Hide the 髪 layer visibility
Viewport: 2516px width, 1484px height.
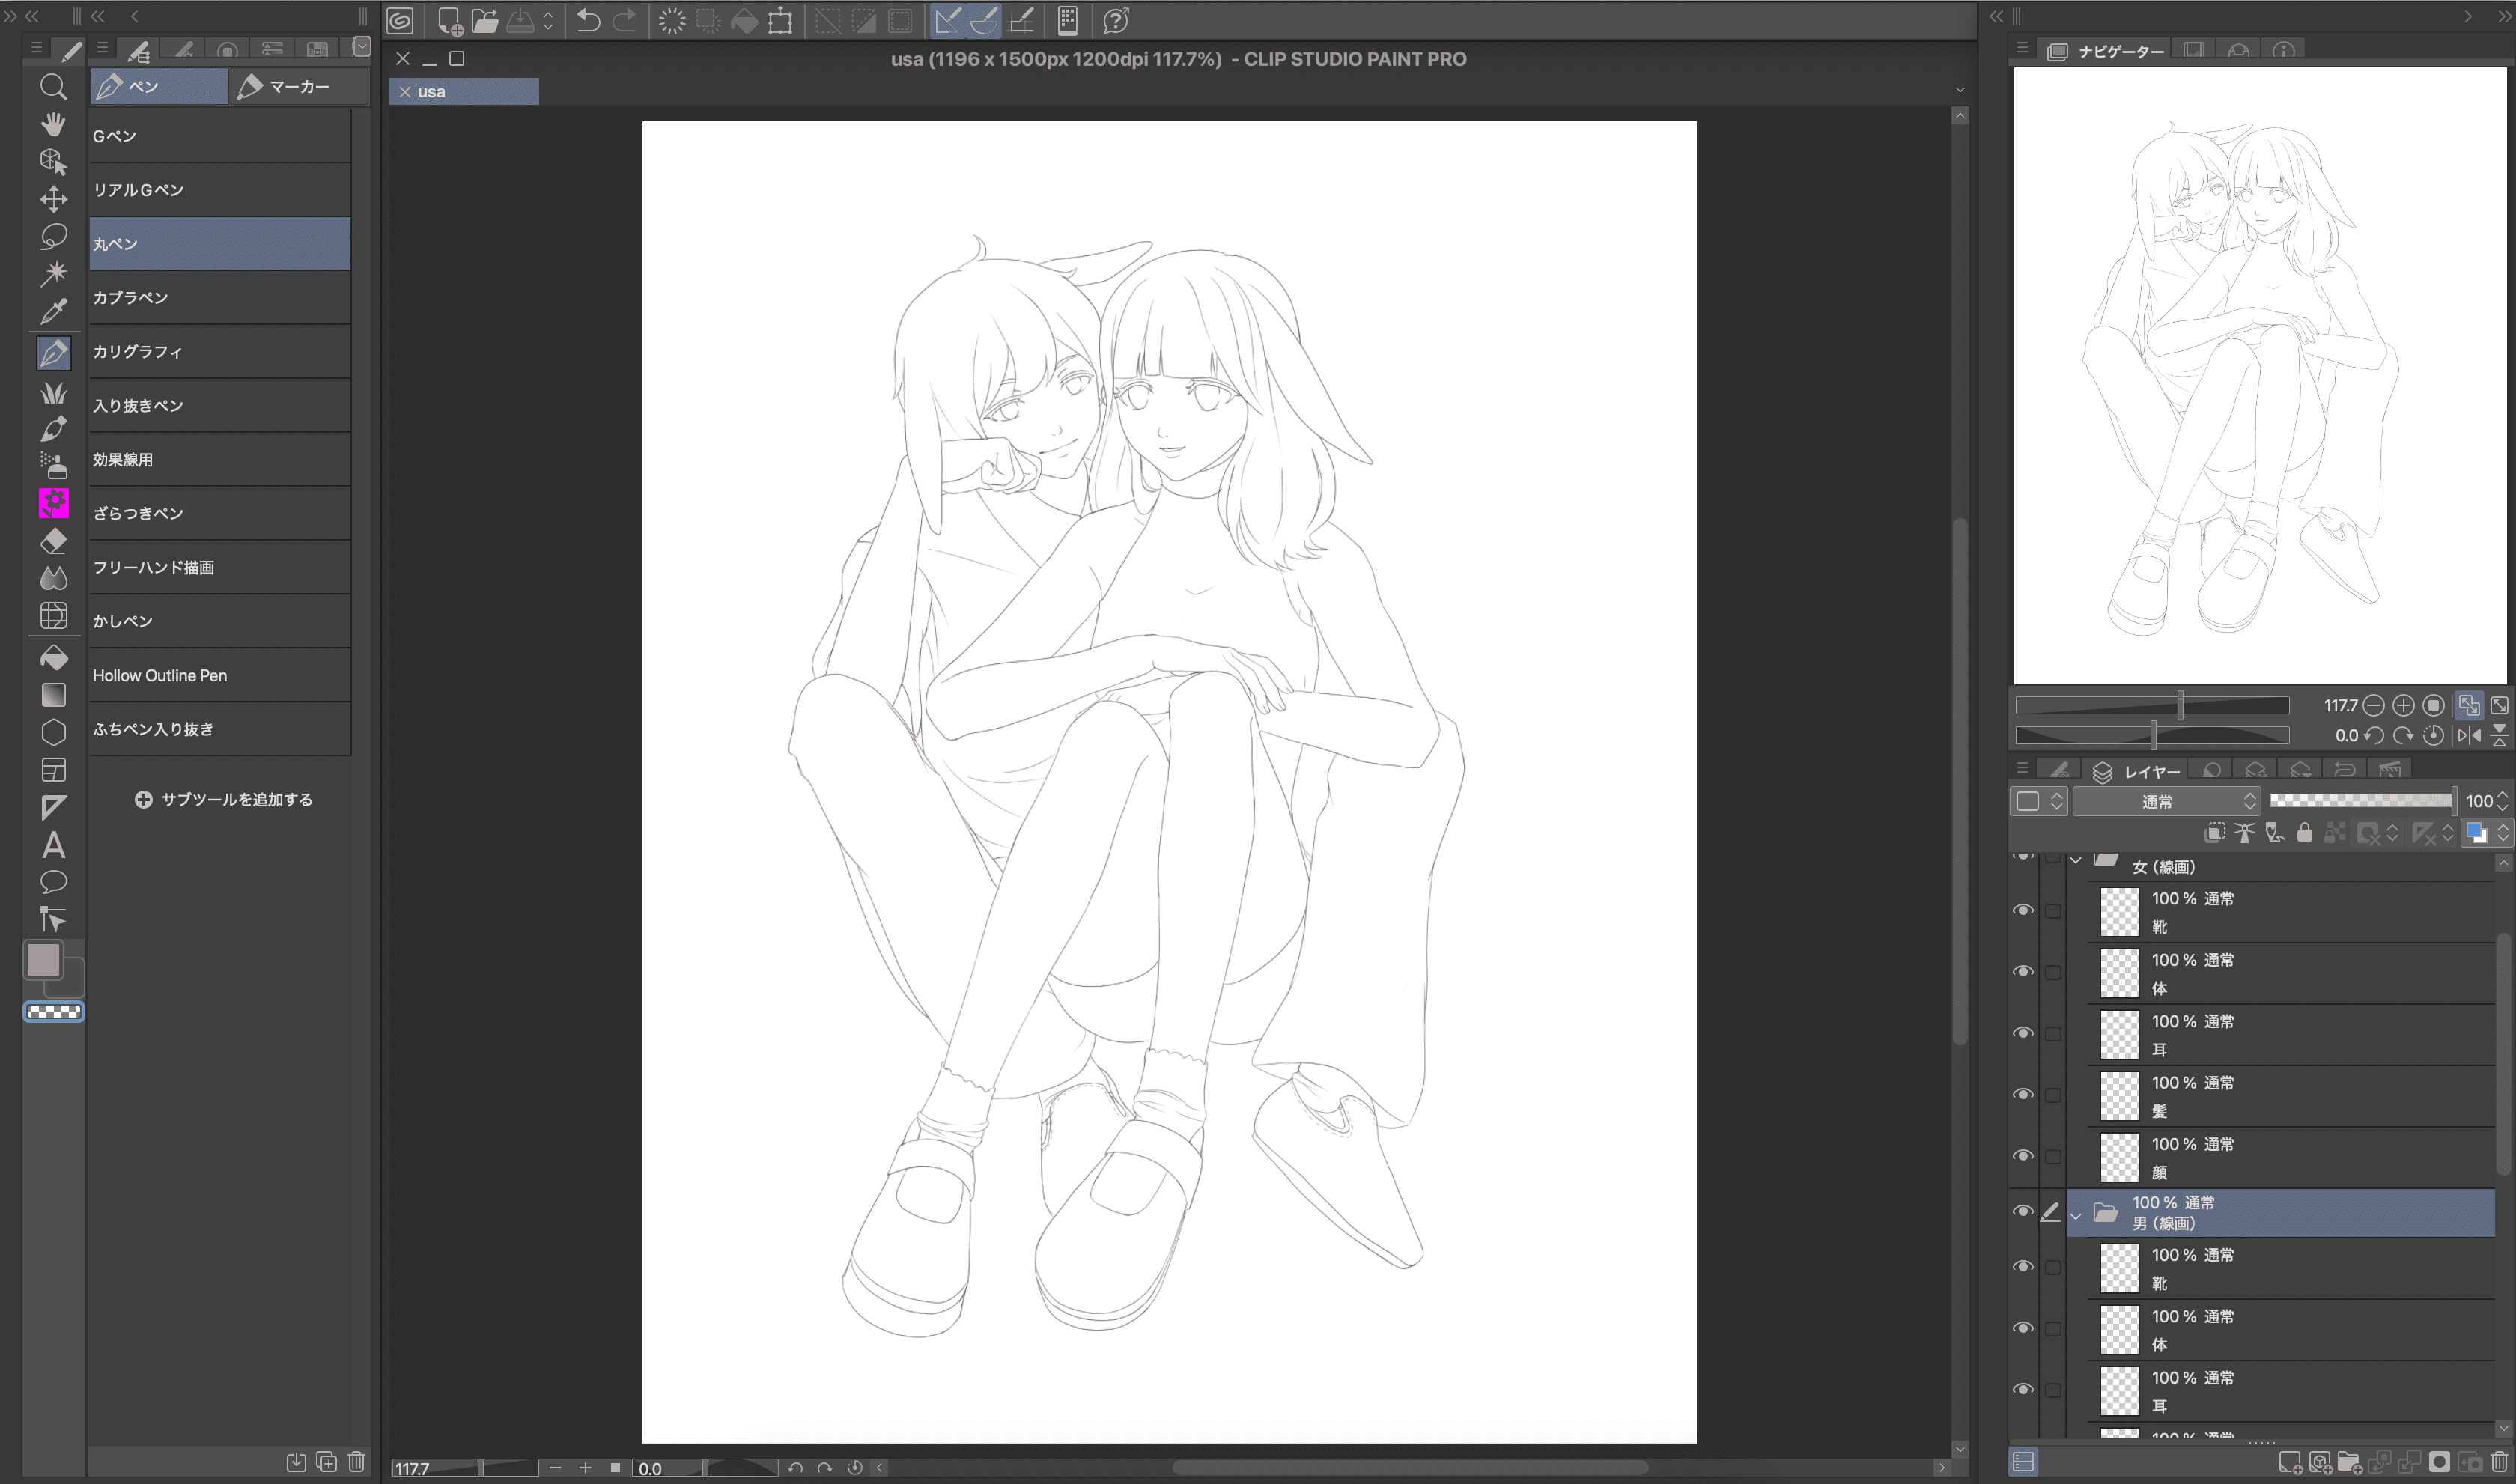pyautogui.click(x=2023, y=1094)
